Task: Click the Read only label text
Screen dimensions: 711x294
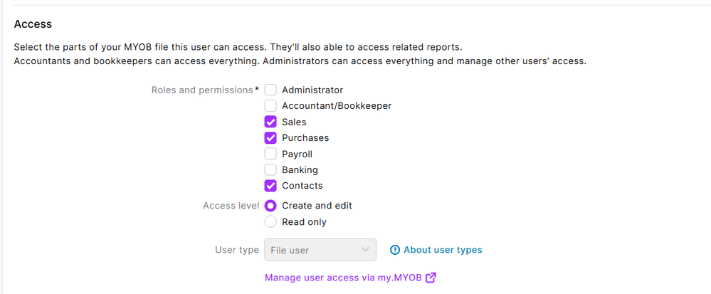Action: [304, 222]
